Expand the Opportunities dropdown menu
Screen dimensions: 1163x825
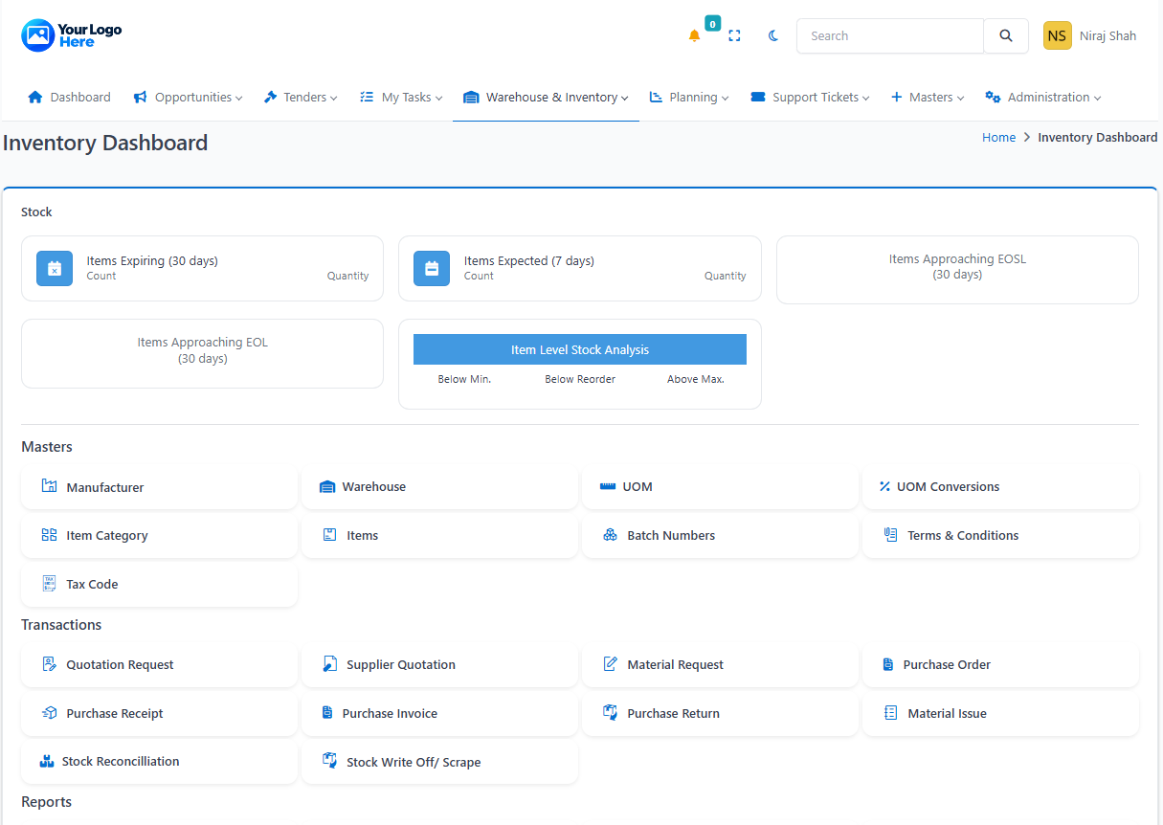[188, 98]
